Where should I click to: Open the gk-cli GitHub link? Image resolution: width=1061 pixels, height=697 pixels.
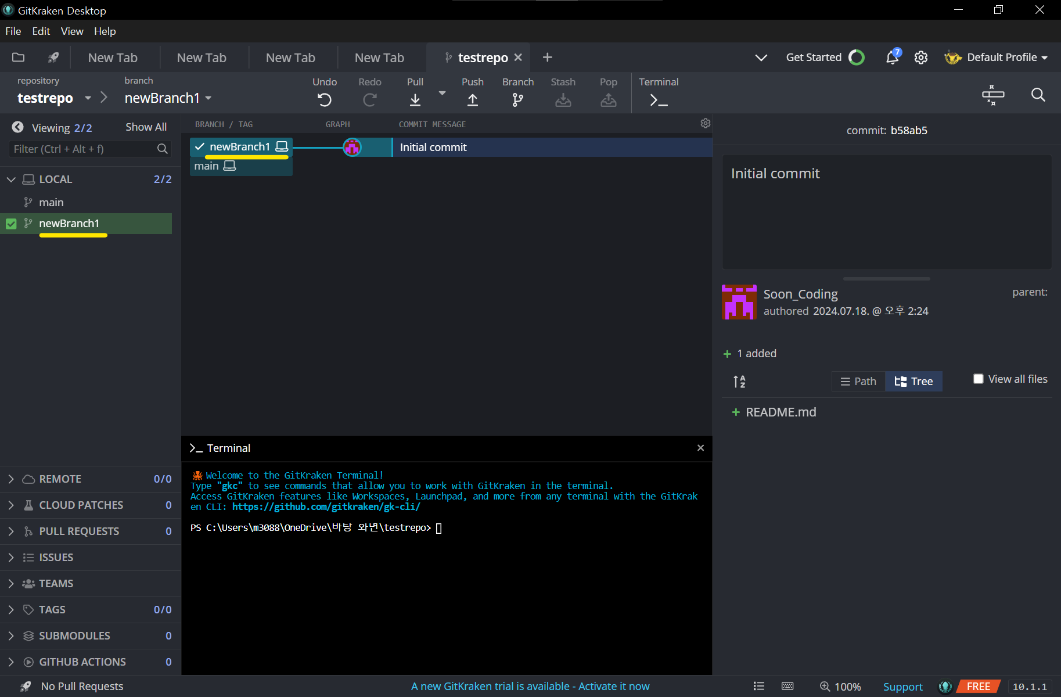pos(326,507)
